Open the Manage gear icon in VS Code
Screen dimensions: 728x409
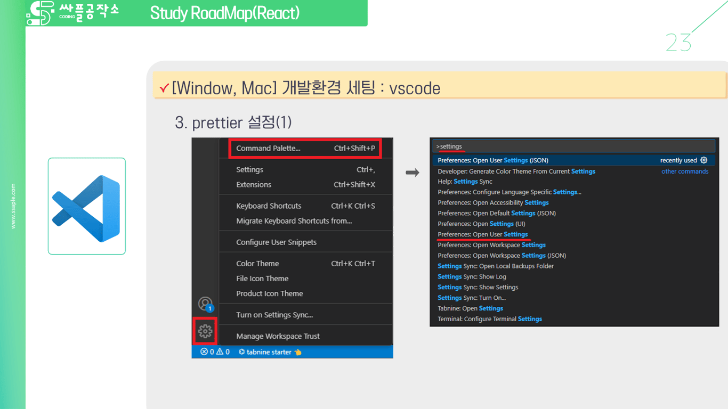tap(205, 331)
